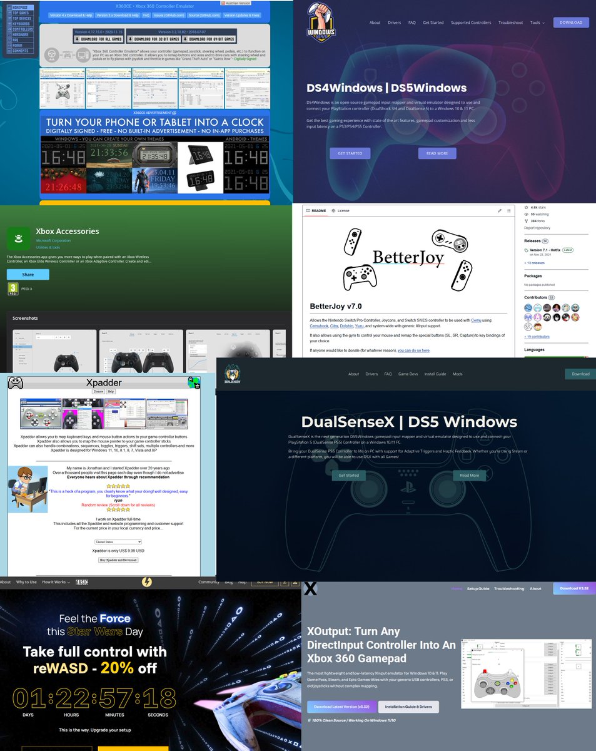
Task: Open About in DS4Windows nav
Action: pos(375,23)
